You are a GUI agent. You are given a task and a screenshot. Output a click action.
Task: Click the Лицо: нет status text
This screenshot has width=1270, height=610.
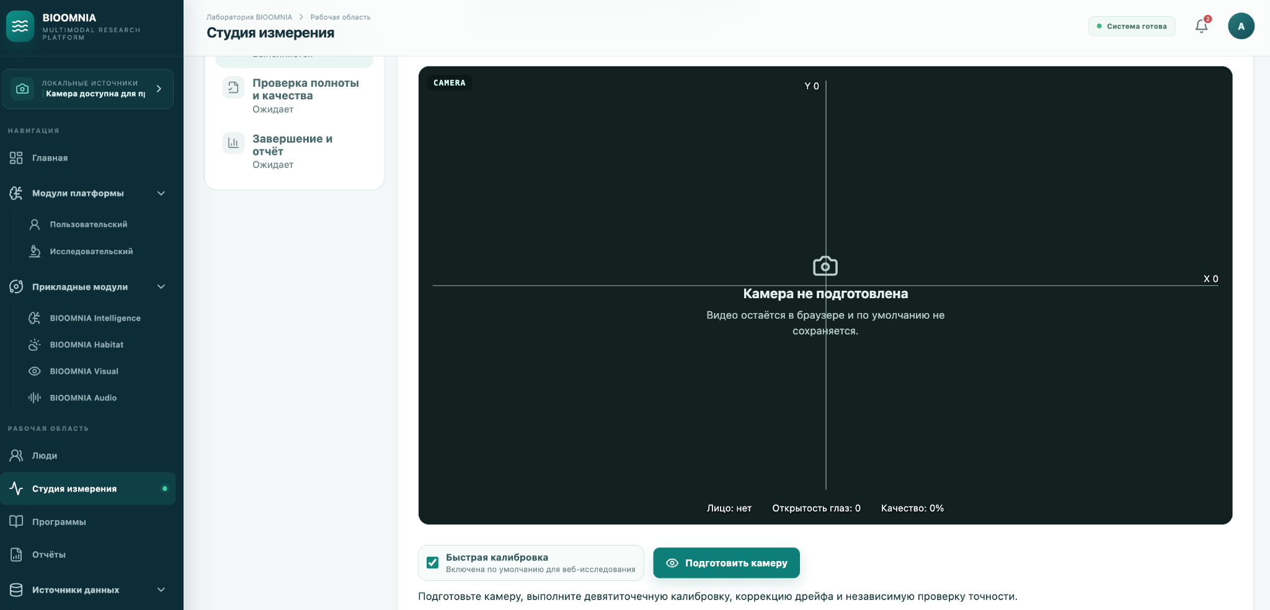(x=729, y=508)
